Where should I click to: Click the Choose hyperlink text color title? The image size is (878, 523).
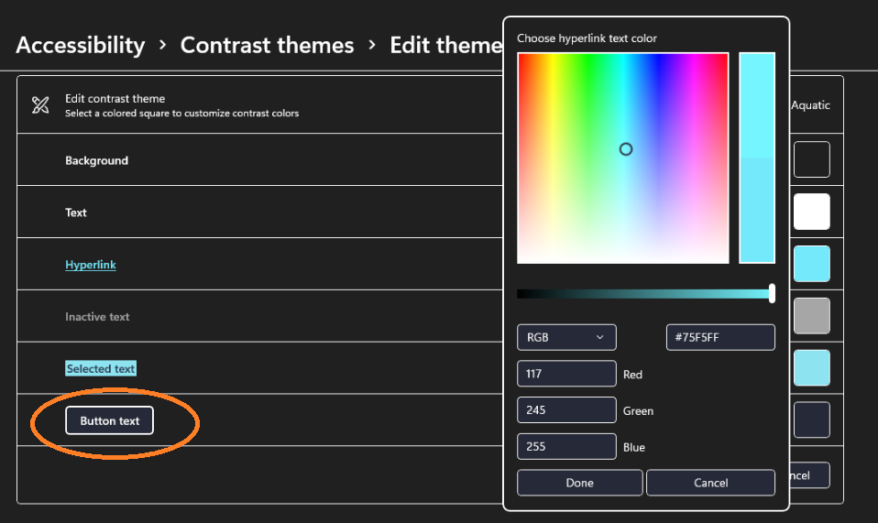pos(587,38)
